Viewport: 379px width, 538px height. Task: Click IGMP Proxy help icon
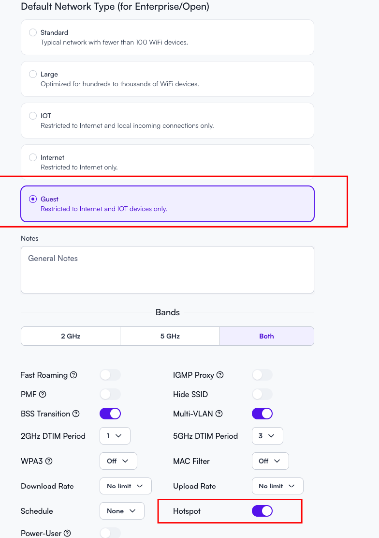[220, 375]
